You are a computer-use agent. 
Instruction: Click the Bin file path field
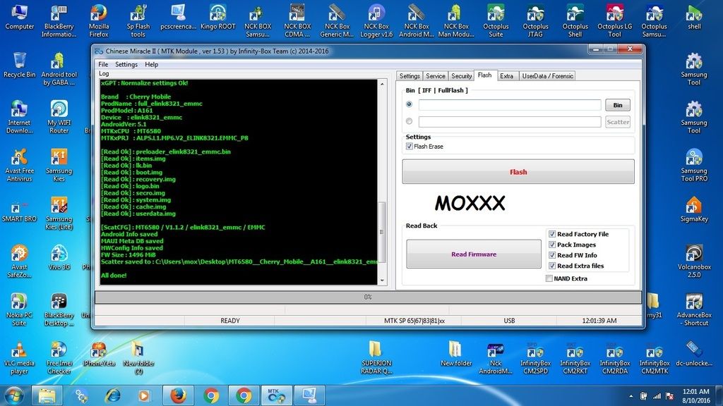pyautogui.click(x=509, y=105)
